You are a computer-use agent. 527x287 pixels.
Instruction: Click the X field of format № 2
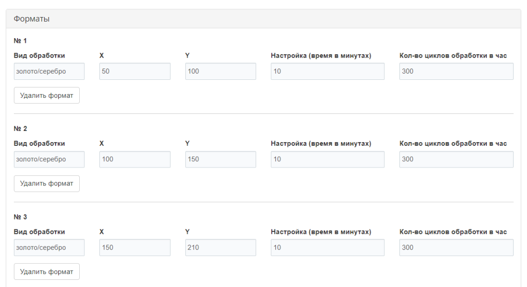134,160
